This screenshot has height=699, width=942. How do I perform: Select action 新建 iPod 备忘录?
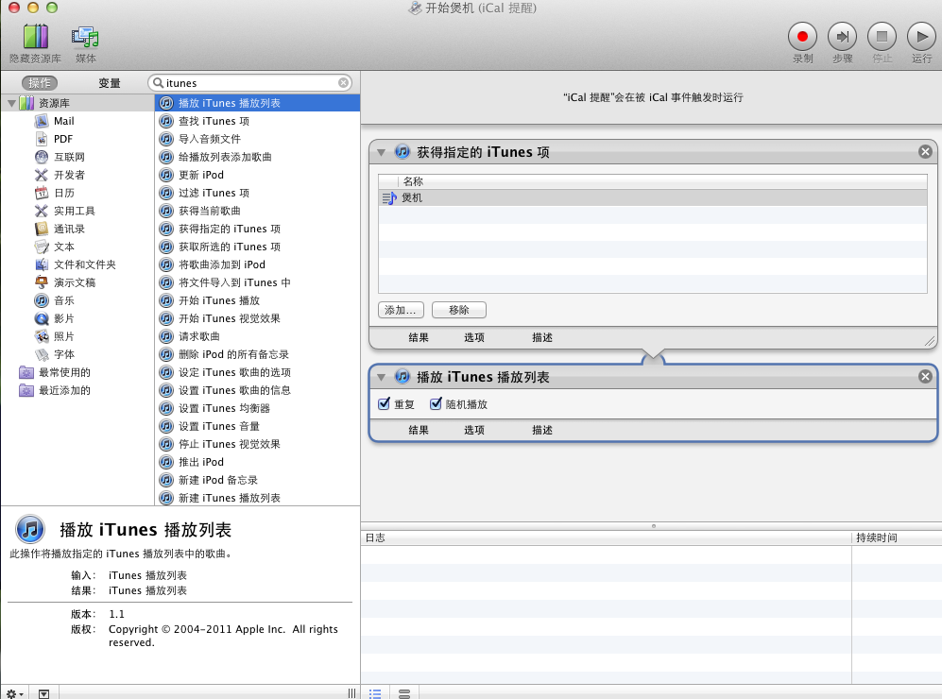(258, 480)
